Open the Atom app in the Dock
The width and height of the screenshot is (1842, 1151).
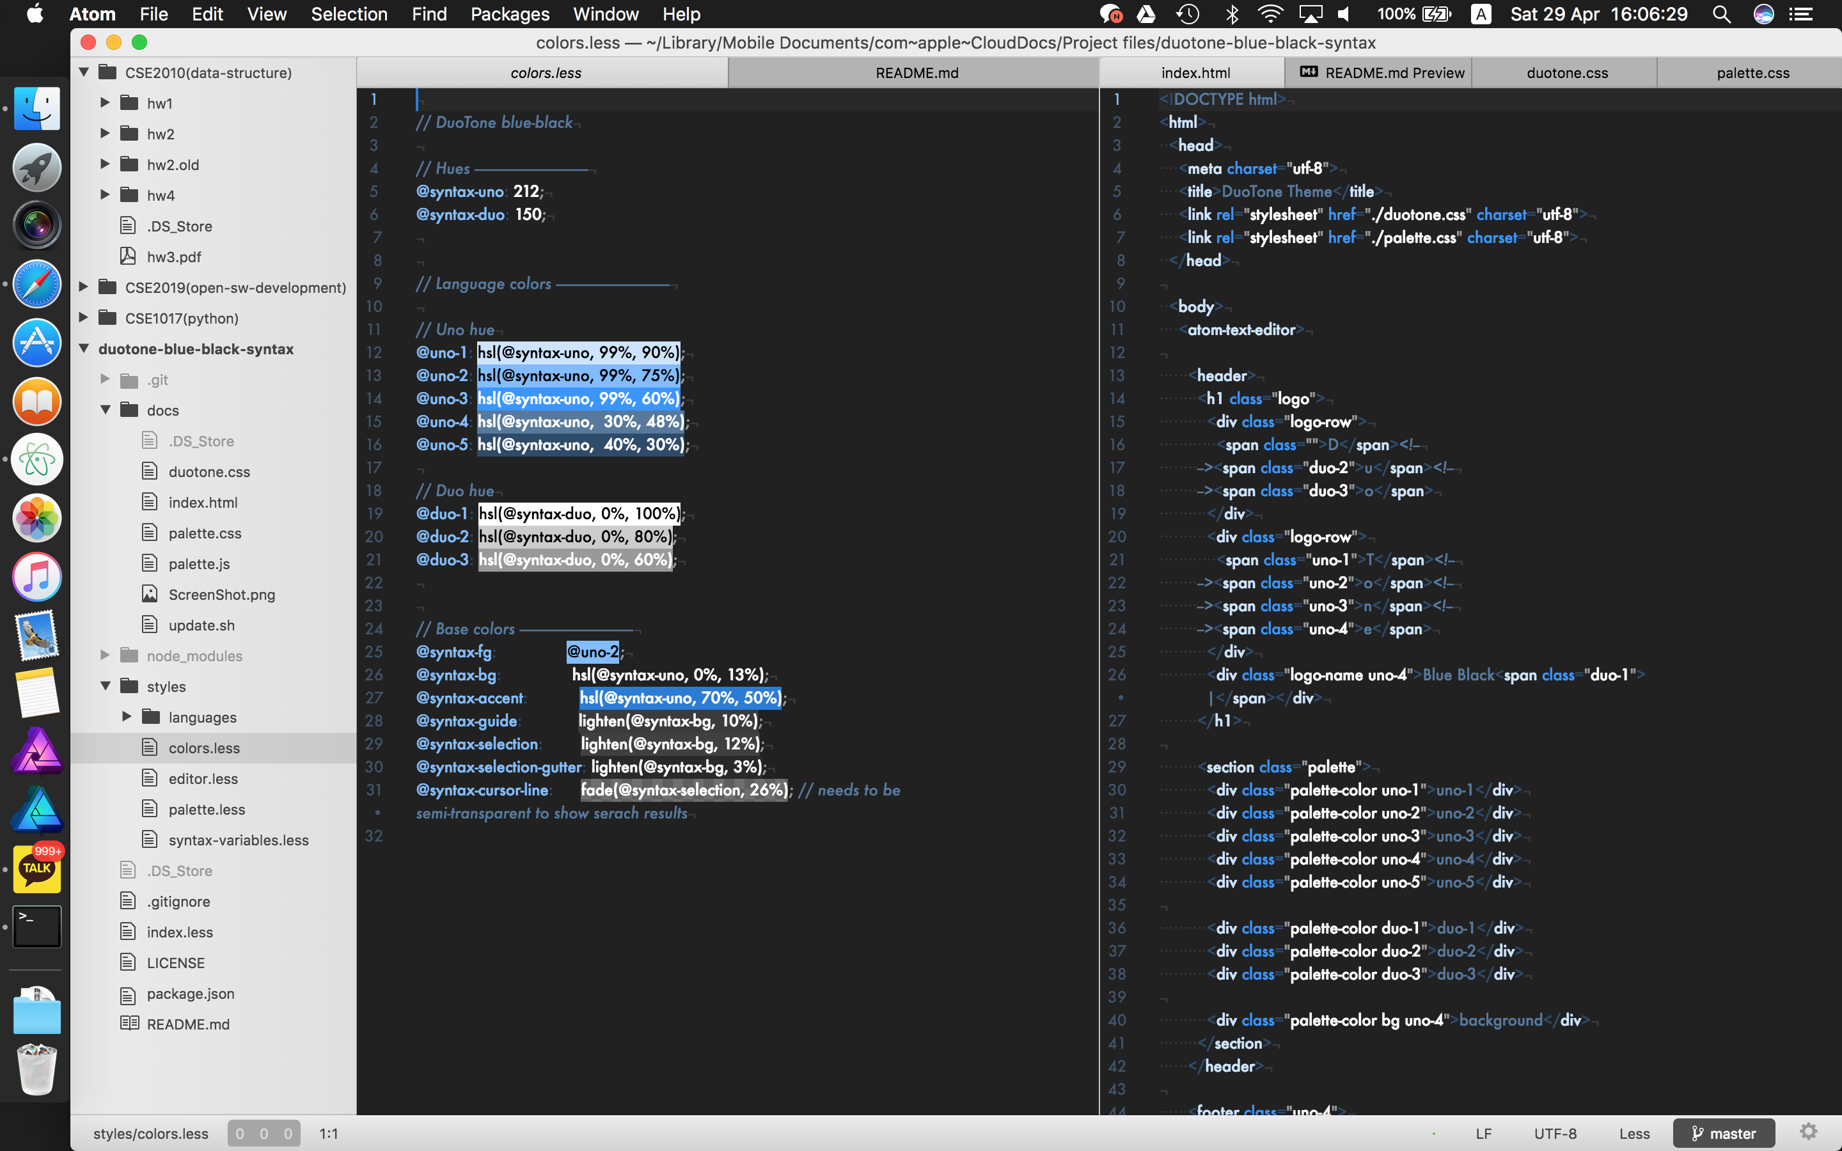[x=36, y=460]
